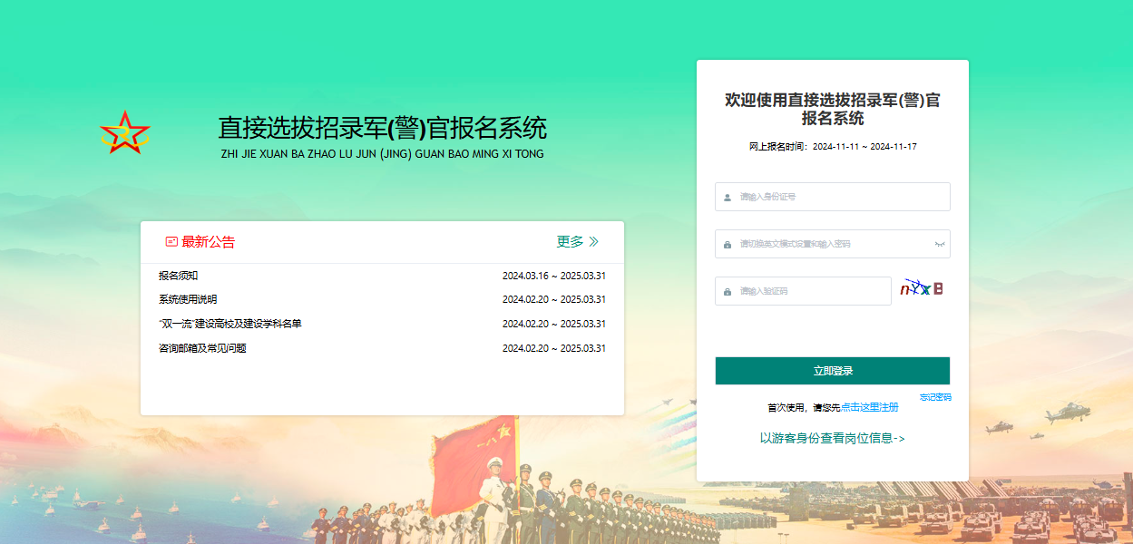This screenshot has width=1133, height=544.
Task: Click the lock icon in captcha field
Action: pos(728,292)
